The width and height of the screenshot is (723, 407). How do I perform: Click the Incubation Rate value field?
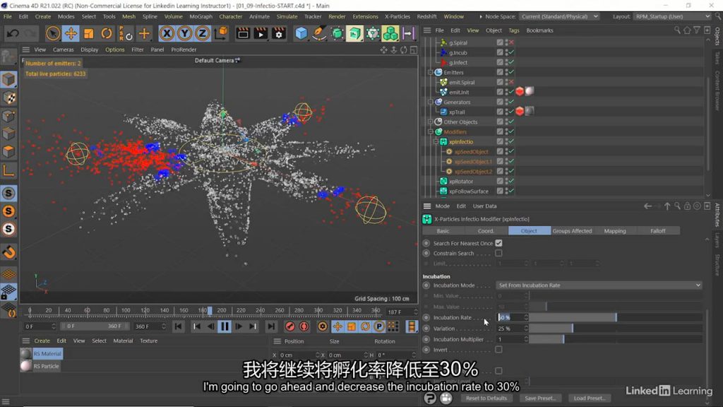click(510, 317)
